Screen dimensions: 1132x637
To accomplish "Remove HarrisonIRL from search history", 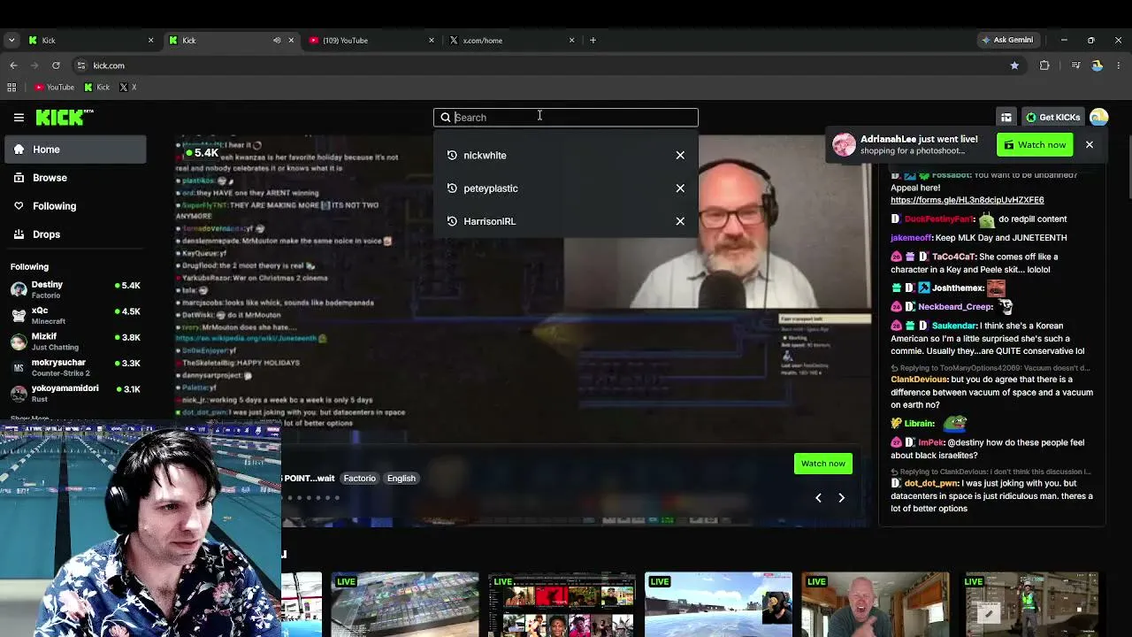I will point(680,221).
